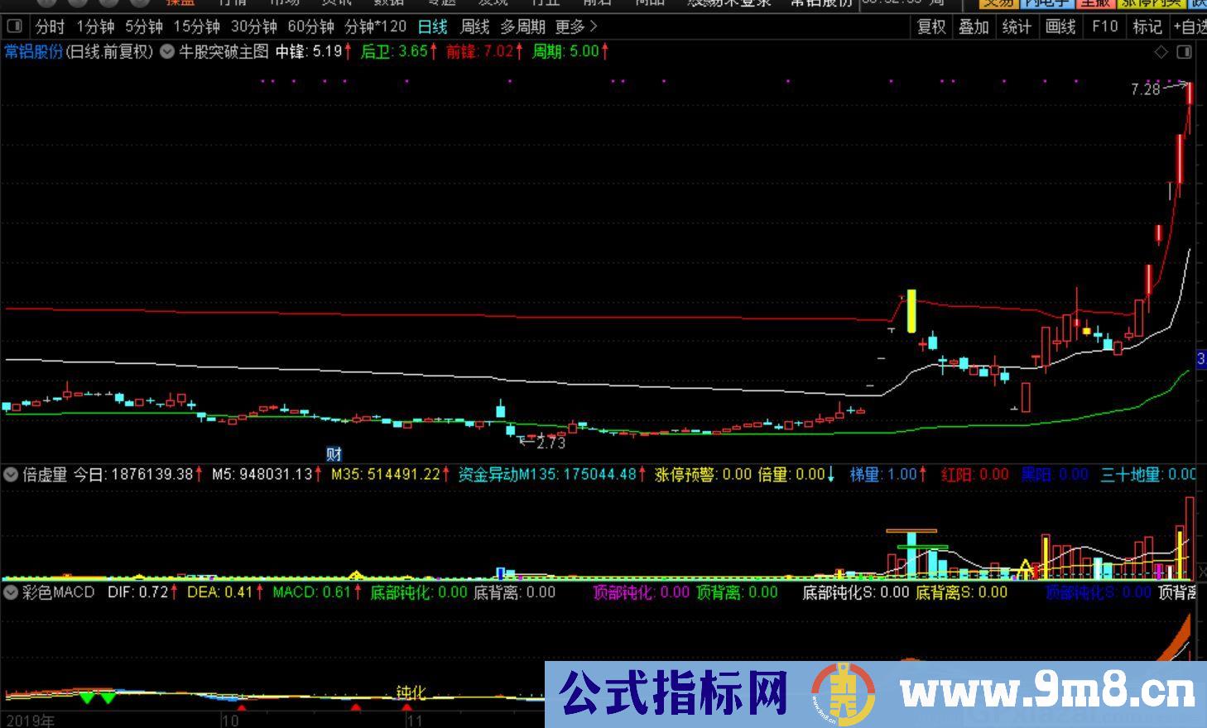Click the 2.73 low price label

(x=551, y=443)
